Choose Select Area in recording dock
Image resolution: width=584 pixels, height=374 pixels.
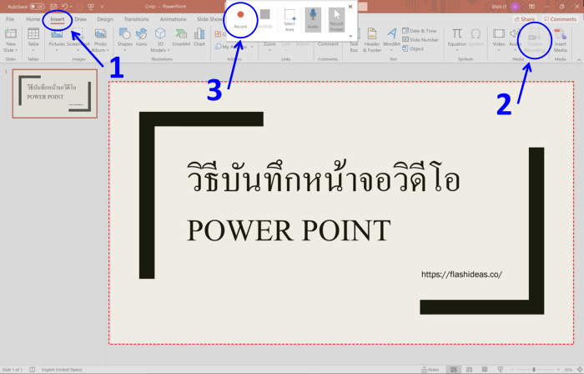click(x=289, y=20)
